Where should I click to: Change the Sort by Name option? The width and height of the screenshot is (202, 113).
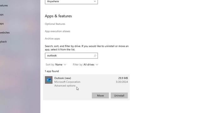pyautogui.click(x=56, y=65)
